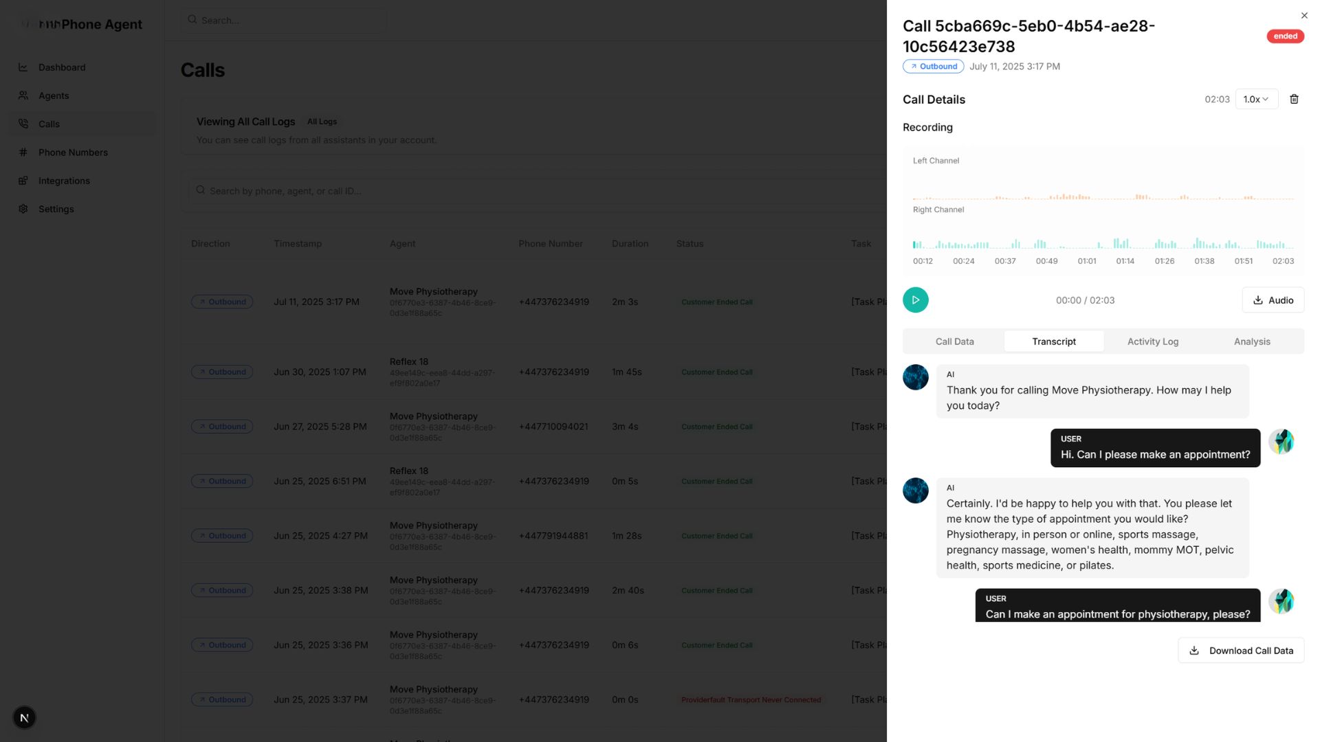Click Outbound badge on Jul 11, 2025 row
The image size is (1320, 742).
pyautogui.click(x=222, y=302)
